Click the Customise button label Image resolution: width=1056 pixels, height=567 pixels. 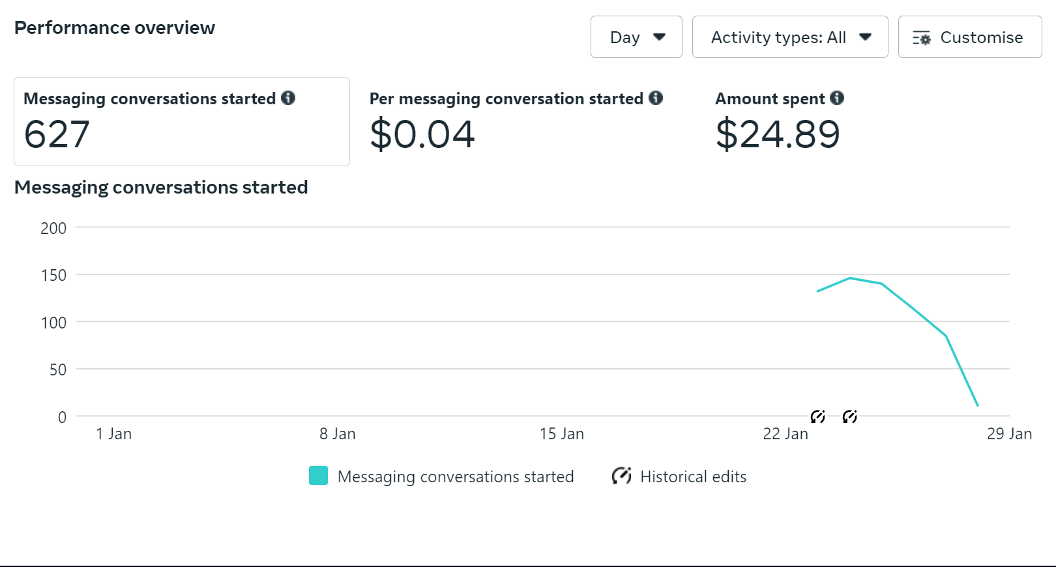[x=981, y=37]
